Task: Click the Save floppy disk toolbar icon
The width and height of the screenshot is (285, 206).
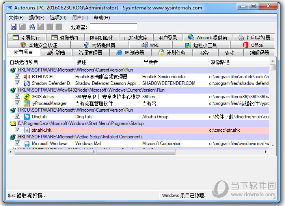Action: click(14, 27)
